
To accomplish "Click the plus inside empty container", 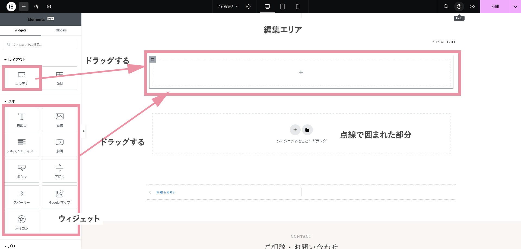I will click(x=301, y=72).
